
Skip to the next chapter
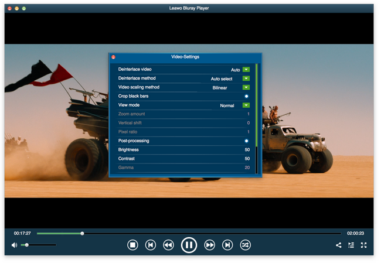click(227, 245)
